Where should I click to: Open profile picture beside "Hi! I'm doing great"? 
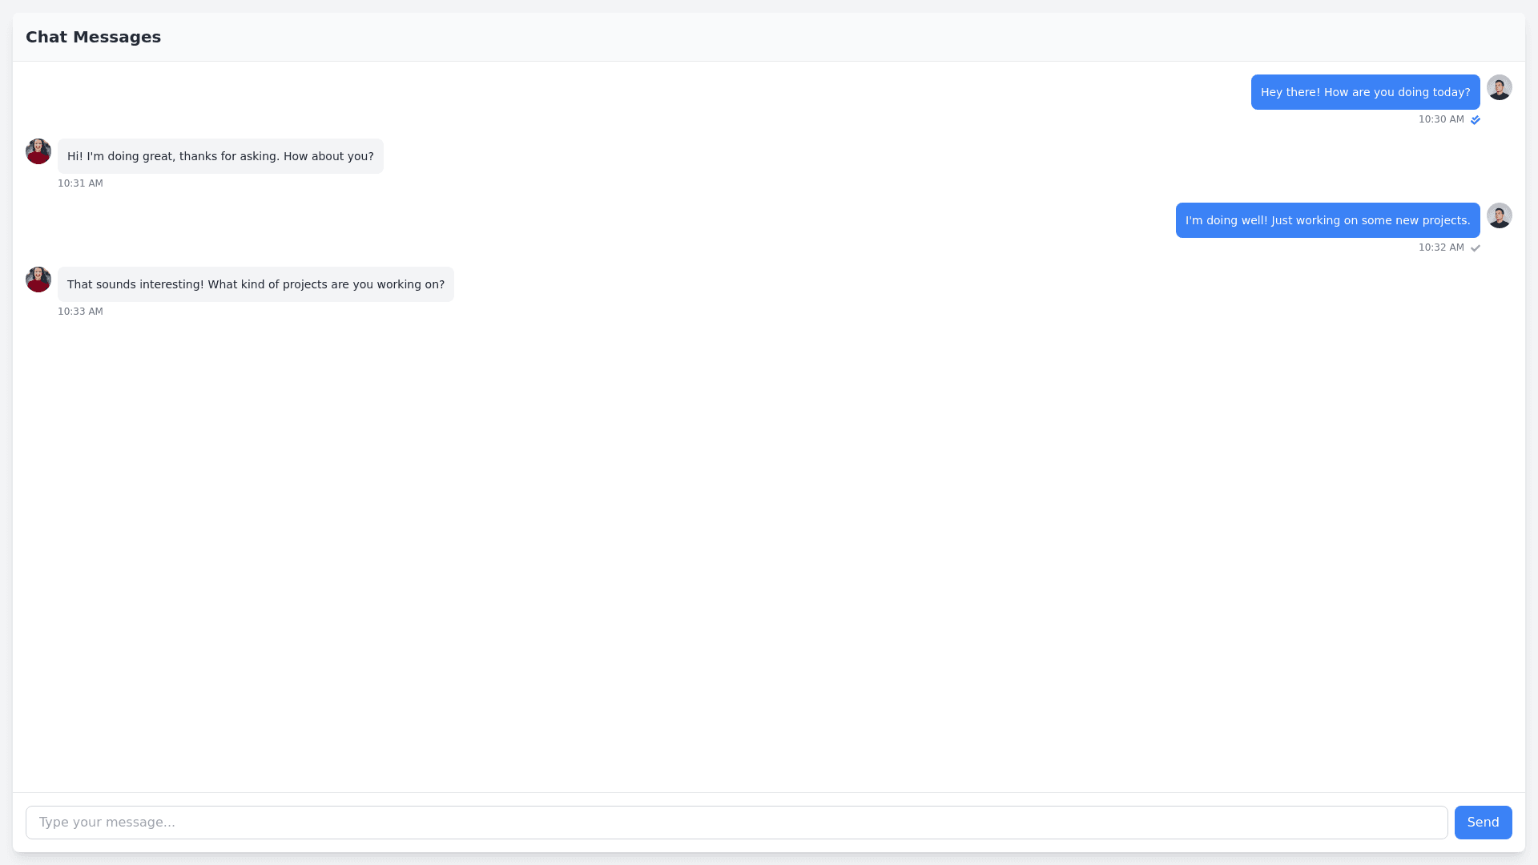tap(38, 151)
